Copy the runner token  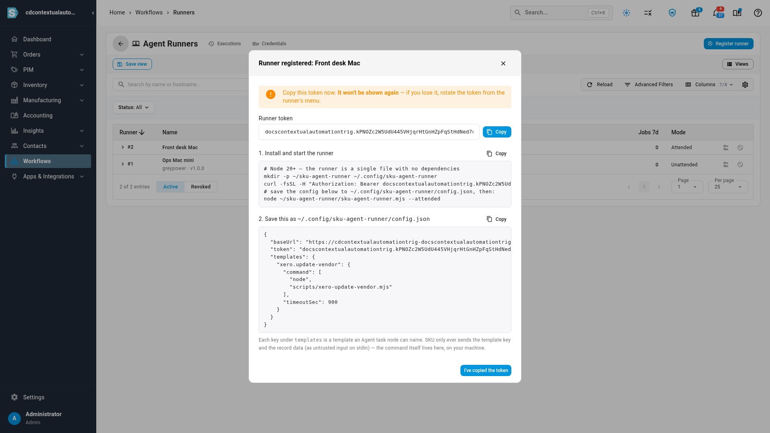[x=497, y=132]
